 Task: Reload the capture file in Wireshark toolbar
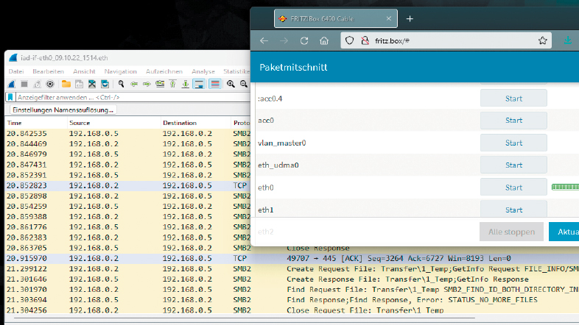[x=105, y=85]
